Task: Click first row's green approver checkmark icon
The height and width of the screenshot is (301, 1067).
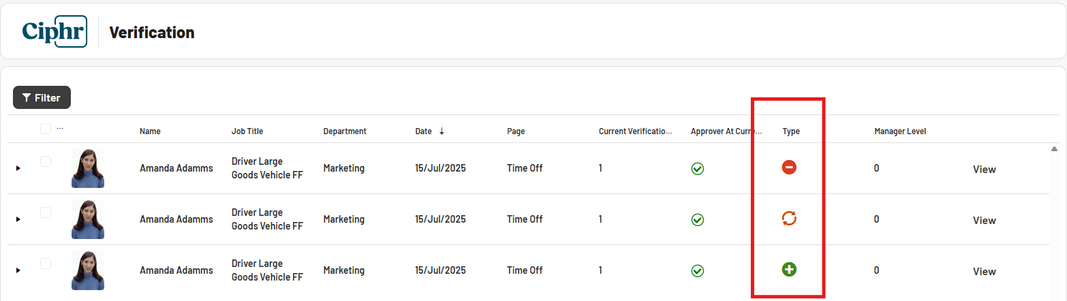Action: pyautogui.click(x=697, y=168)
